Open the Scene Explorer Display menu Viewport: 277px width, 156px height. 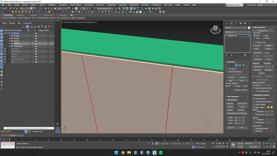pos(12,23)
